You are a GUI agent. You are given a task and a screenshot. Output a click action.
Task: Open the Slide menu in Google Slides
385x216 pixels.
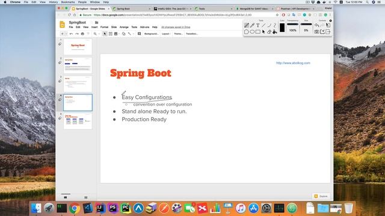click(x=114, y=27)
